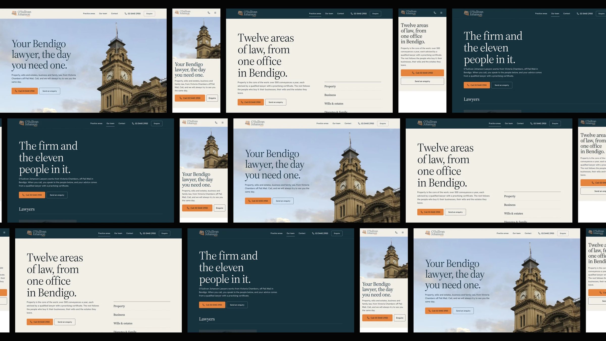Image resolution: width=606 pixels, height=341 pixels.
Task: Select Practice areas nav in top-row desktop homepage
Action: point(89,14)
